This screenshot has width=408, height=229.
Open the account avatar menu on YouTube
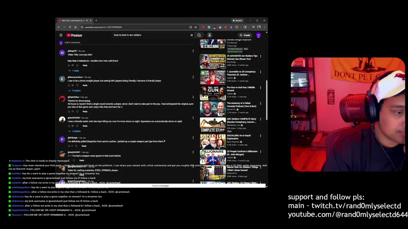click(x=259, y=35)
